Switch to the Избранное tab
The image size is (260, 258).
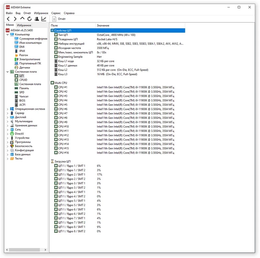(24, 25)
